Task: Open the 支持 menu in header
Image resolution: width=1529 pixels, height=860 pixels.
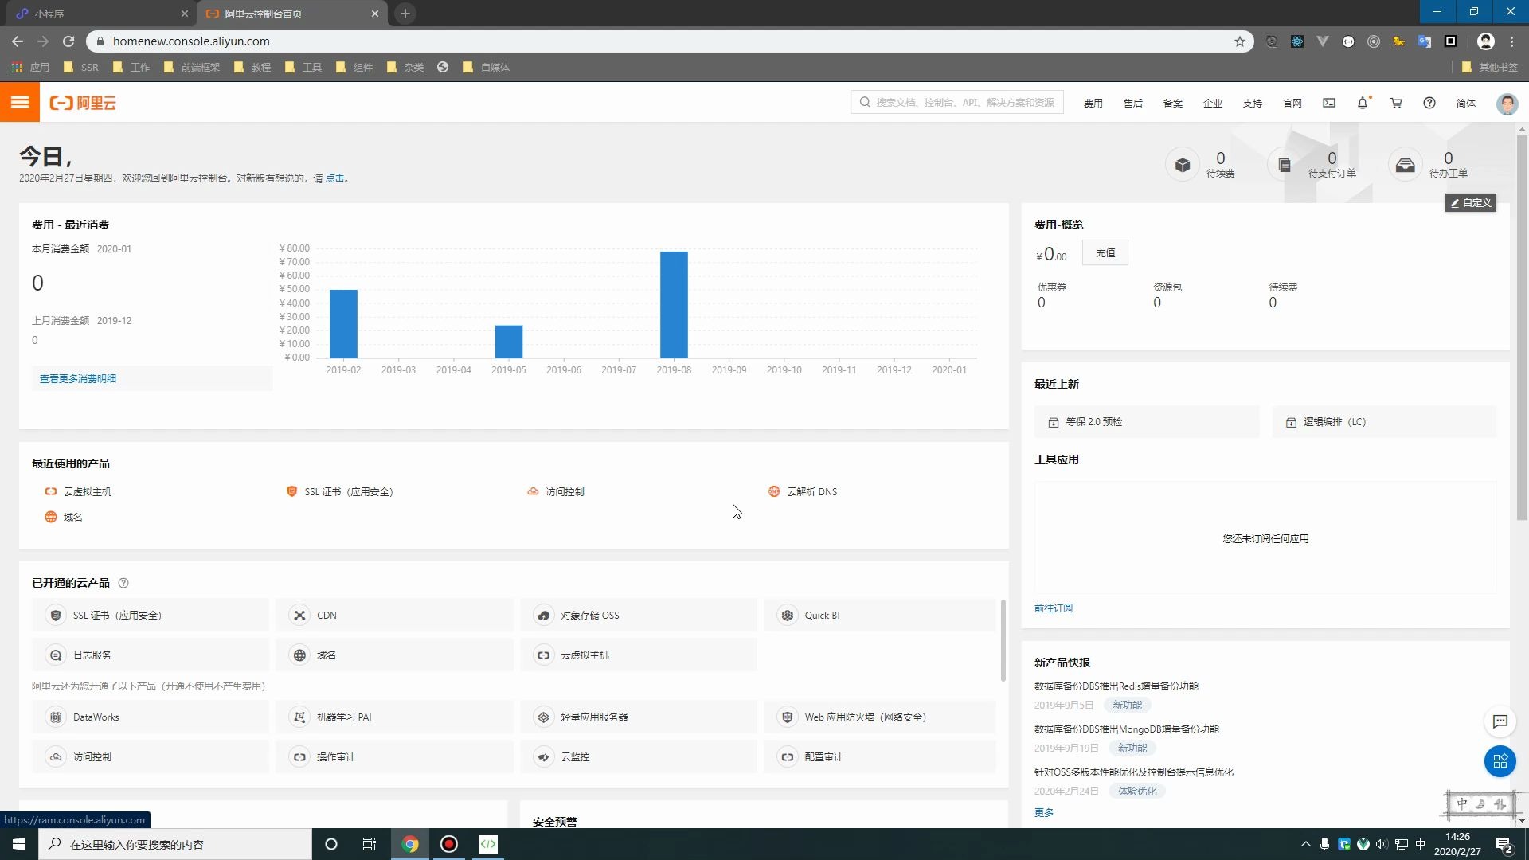Action: pyautogui.click(x=1253, y=104)
